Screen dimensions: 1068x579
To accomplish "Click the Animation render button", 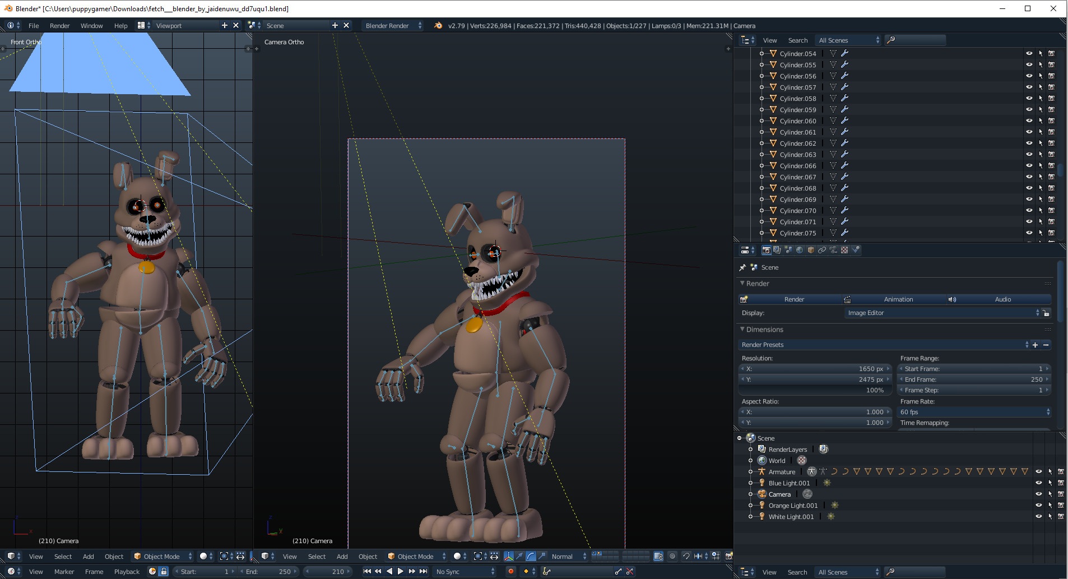I will coord(898,299).
